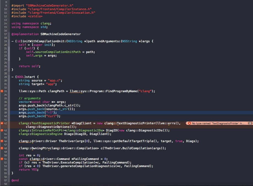Image resolution: width=253 pixels, height=186 pixels.
Task: Click *FailingCommand on line 51
Action: click(85, 159)
